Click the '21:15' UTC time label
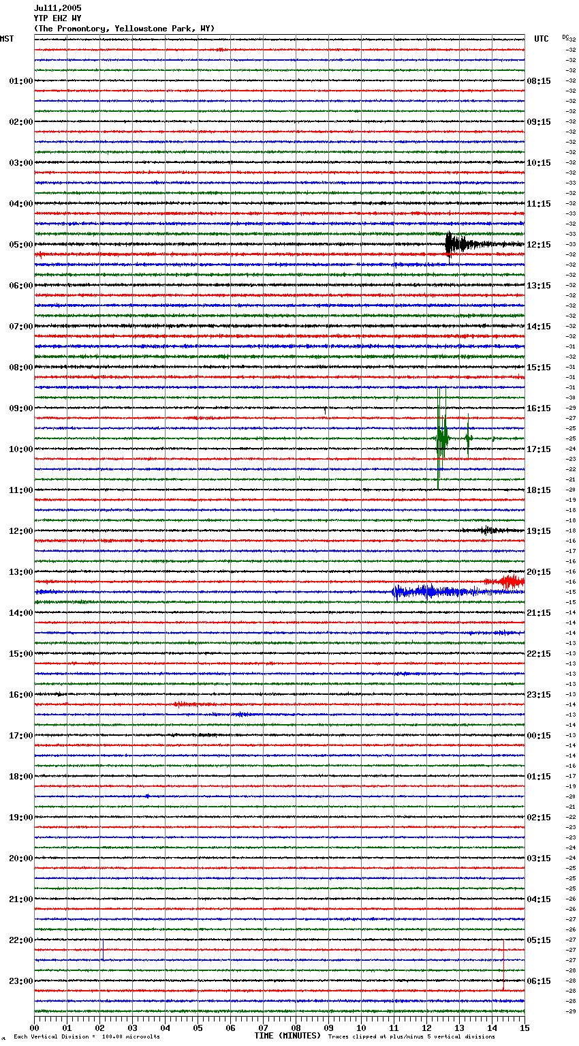Screen dimensions: 579x1046 [x=539, y=613]
